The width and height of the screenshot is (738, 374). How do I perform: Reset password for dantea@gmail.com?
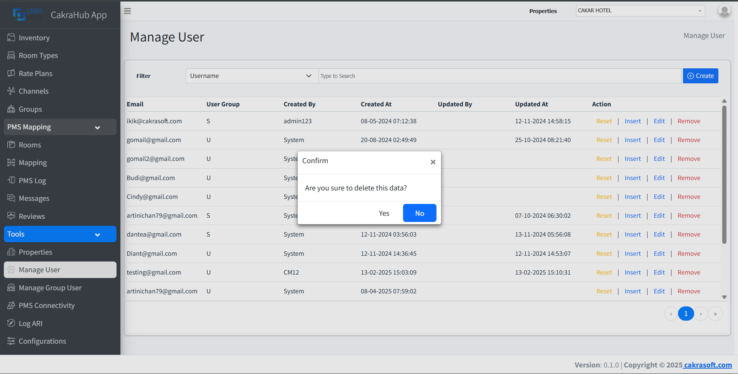(604, 234)
